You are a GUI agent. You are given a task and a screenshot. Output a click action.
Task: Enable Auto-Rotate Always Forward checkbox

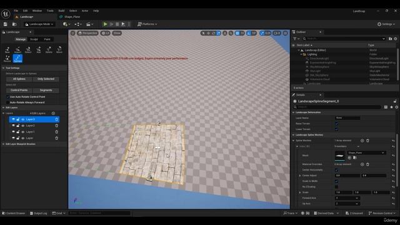tap(7, 102)
